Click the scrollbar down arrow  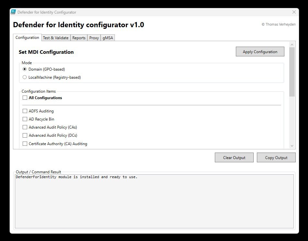pos(292,145)
